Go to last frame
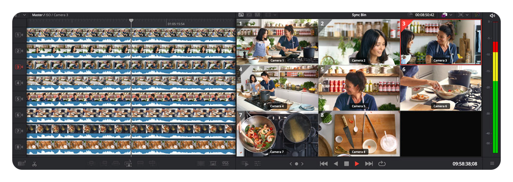Viewport: 513px width, 182px height. (369, 164)
